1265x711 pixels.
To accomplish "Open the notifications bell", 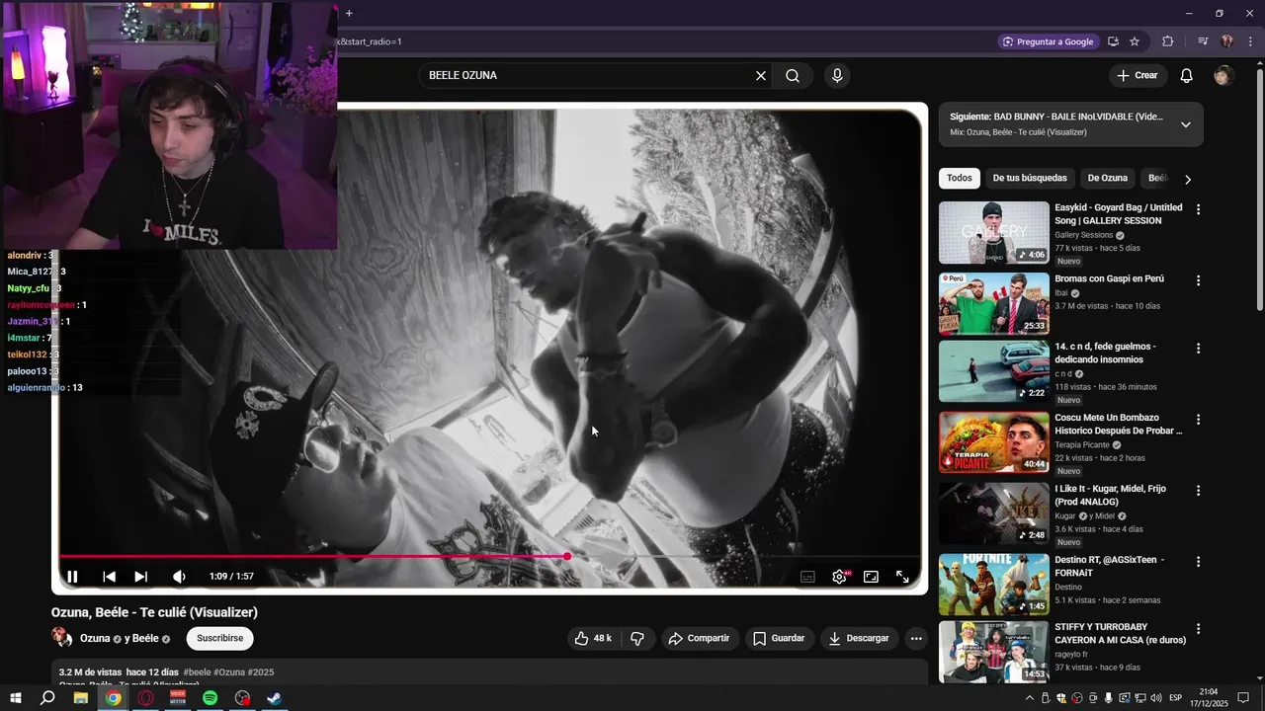I will [x=1187, y=75].
